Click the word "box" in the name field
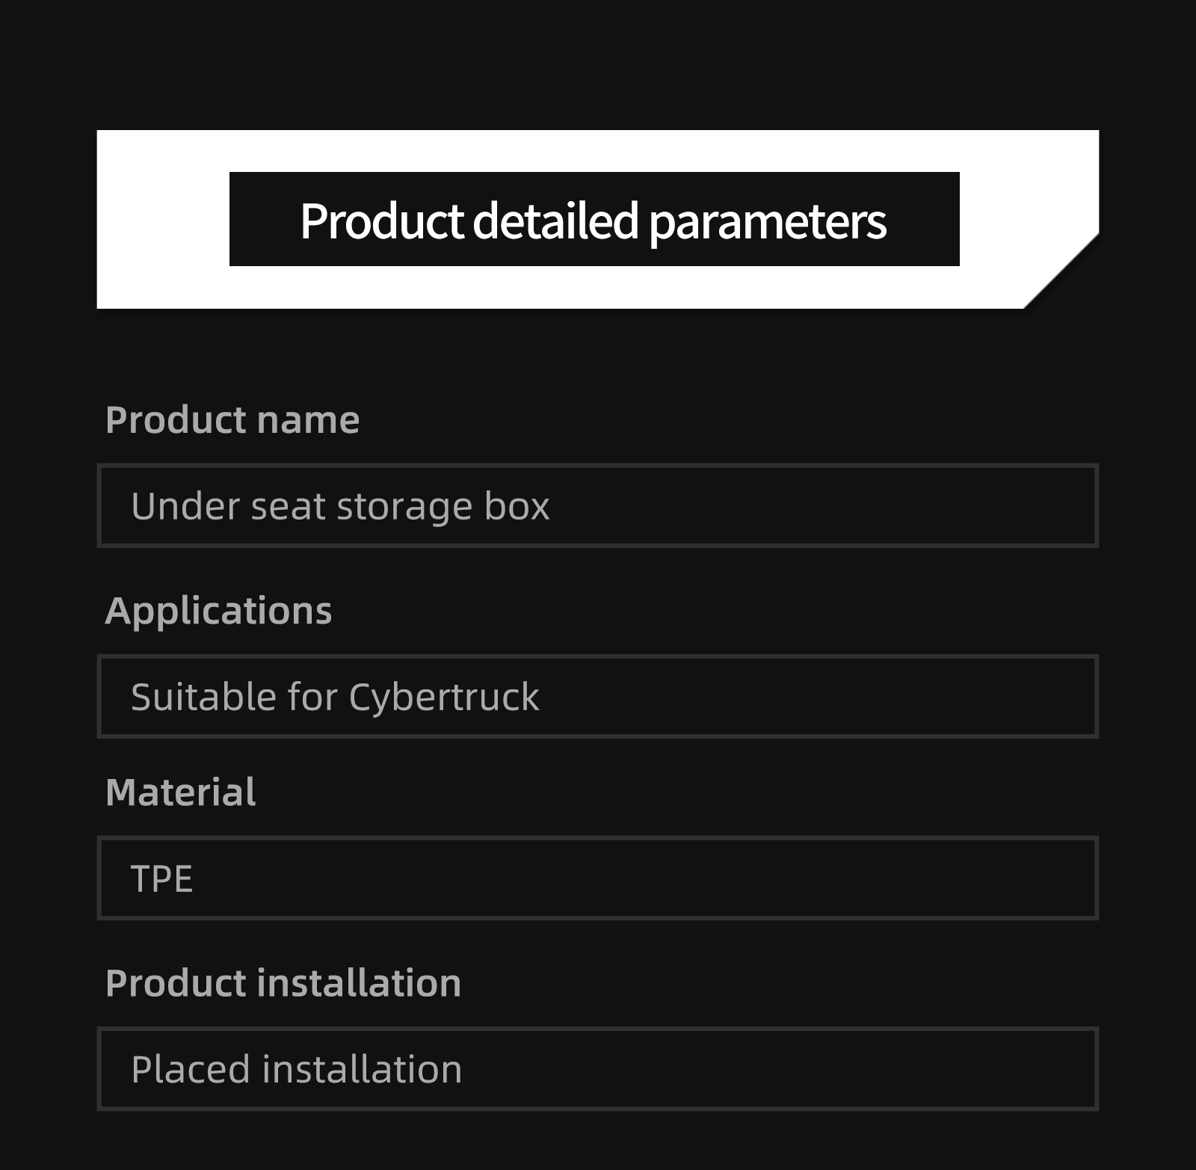The height and width of the screenshot is (1170, 1196). 517,506
